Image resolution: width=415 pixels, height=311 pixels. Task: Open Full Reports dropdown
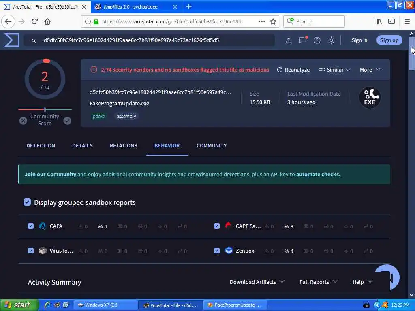(x=319, y=282)
